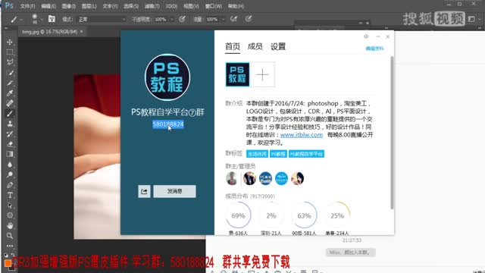Select the Brush tool in toolbox
Screen dimensions: 485x273
click(x=10, y=114)
